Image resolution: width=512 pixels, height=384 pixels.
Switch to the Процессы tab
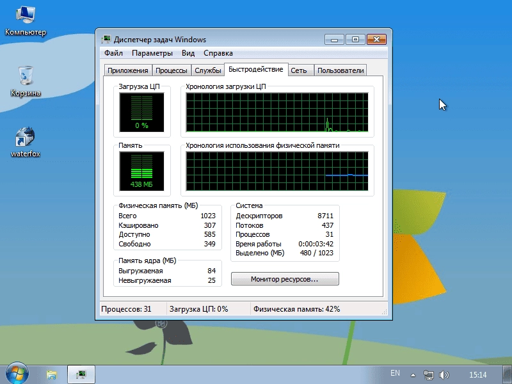point(172,70)
